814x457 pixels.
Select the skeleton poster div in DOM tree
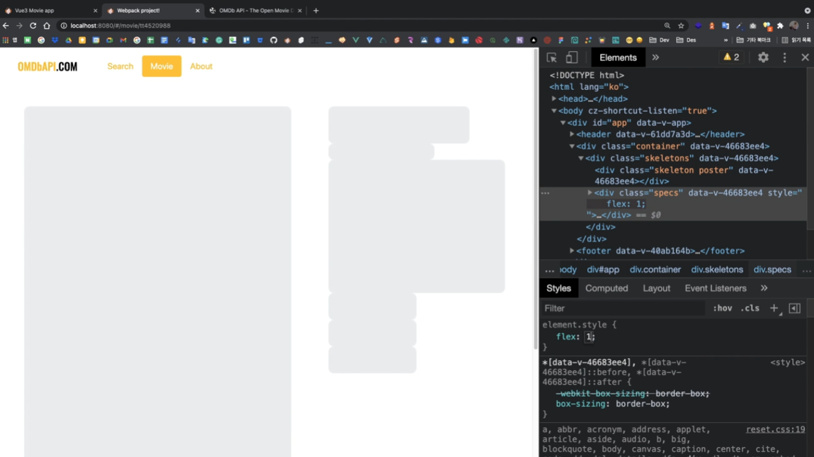pyautogui.click(x=684, y=175)
